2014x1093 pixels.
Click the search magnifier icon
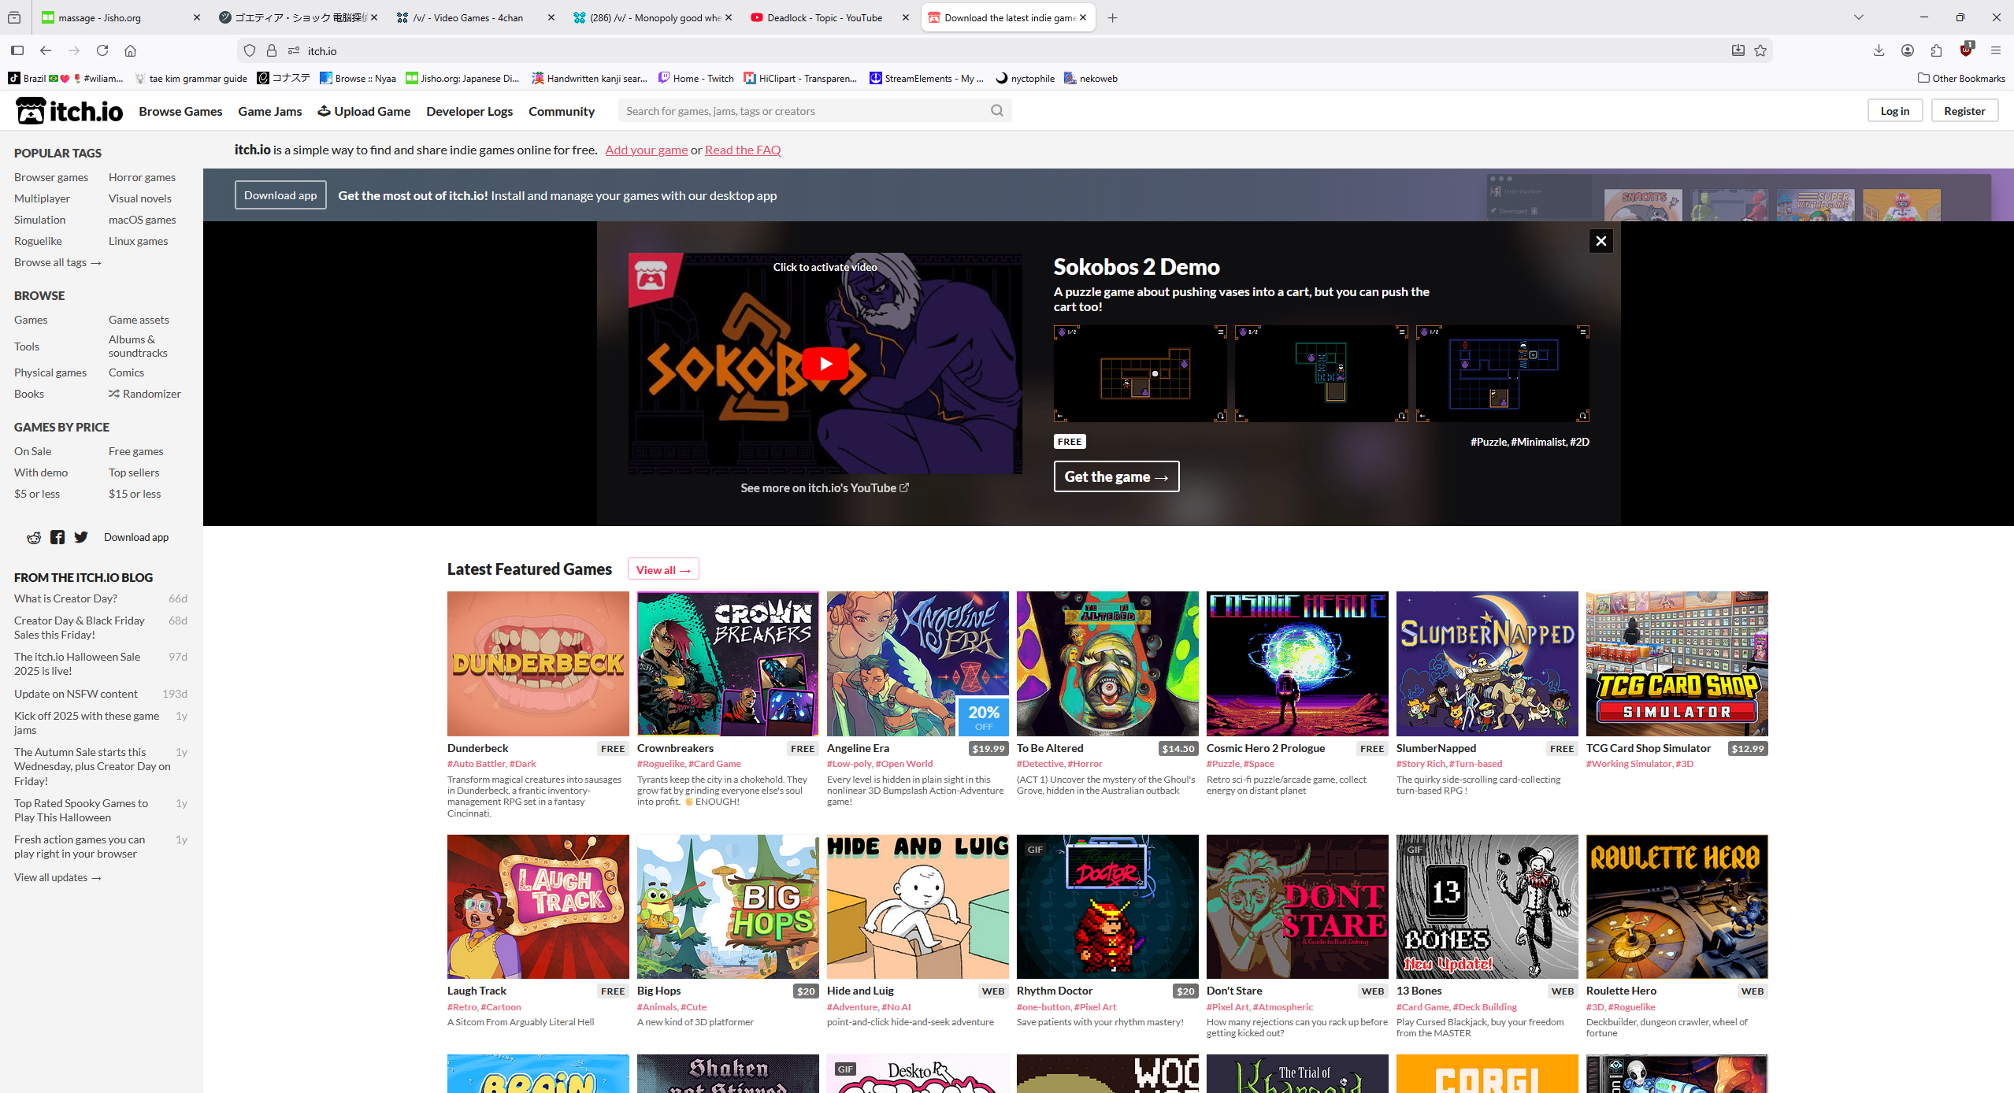tap(996, 111)
